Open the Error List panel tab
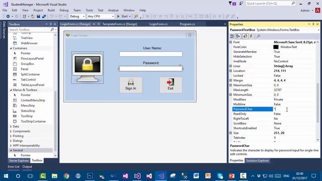This screenshot has height=181, width=322. 14,167
